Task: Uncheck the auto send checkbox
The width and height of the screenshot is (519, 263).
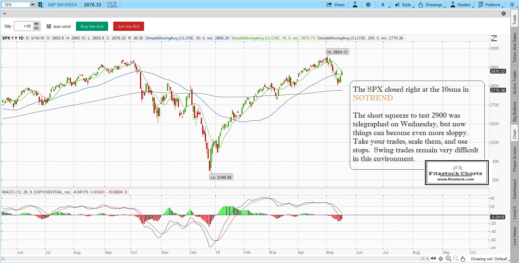Action: coord(49,26)
